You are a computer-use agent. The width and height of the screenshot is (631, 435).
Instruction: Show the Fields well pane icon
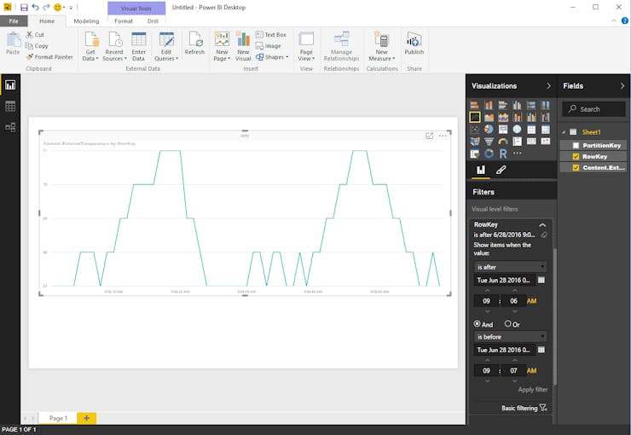(x=481, y=170)
